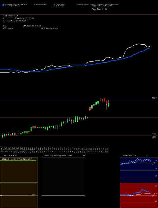Click the "(MGR) 0, 87.5, 87.5" ADX values
Image resolution: width=158 pixels, height=208 pixels.
(x=32, y=26)
